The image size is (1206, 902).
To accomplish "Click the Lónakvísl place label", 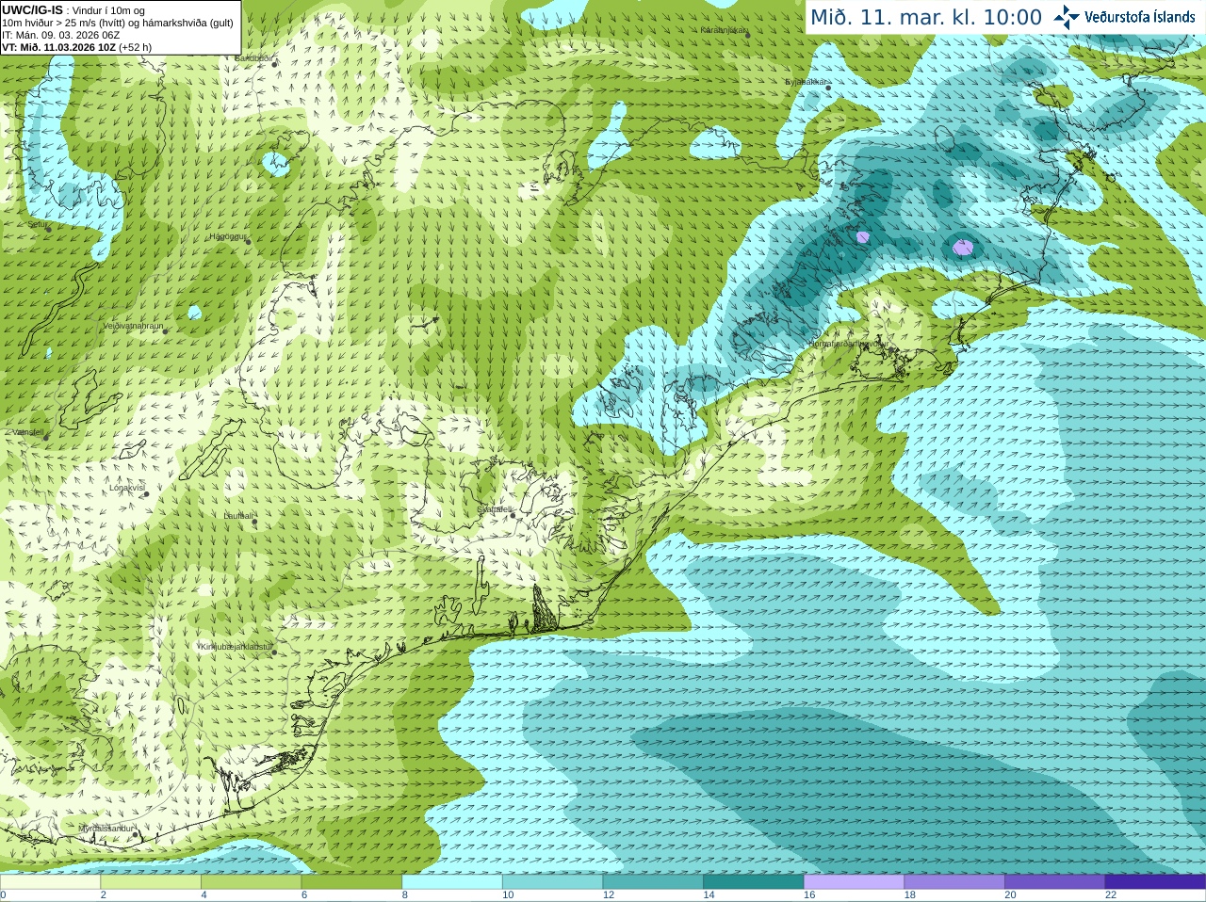I will click(126, 488).
